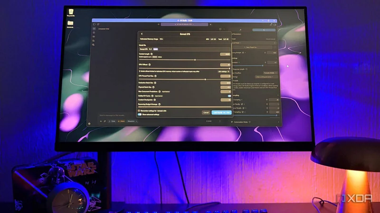Collapse the Settings section in right panel
380x213 pixels.
click(276, 58)
